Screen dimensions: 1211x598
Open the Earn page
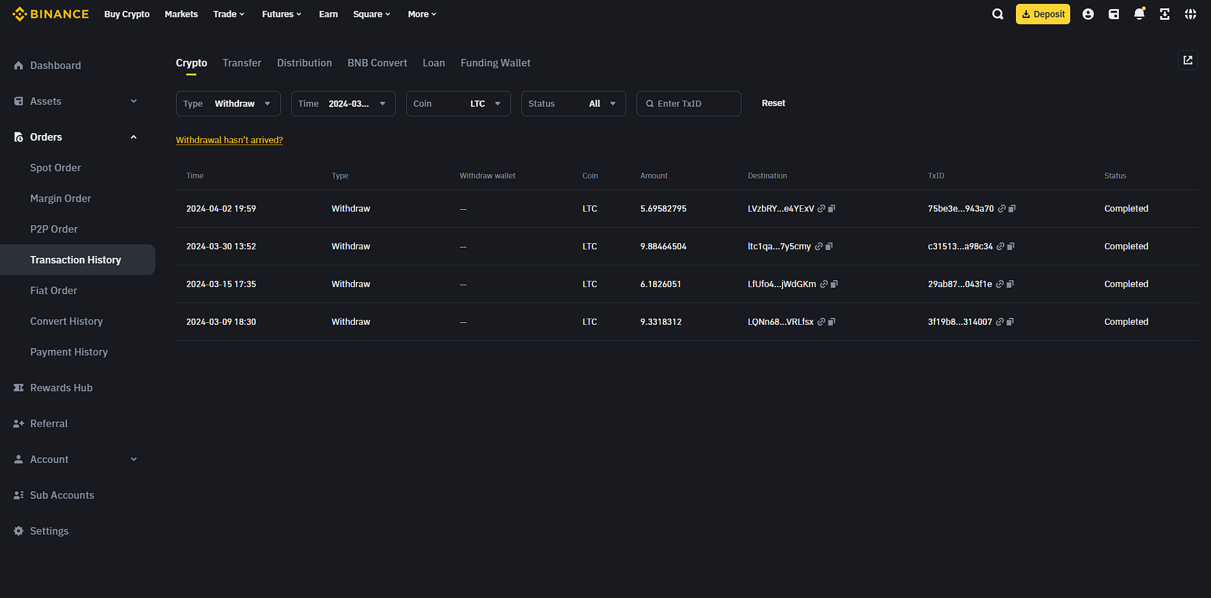328,14
